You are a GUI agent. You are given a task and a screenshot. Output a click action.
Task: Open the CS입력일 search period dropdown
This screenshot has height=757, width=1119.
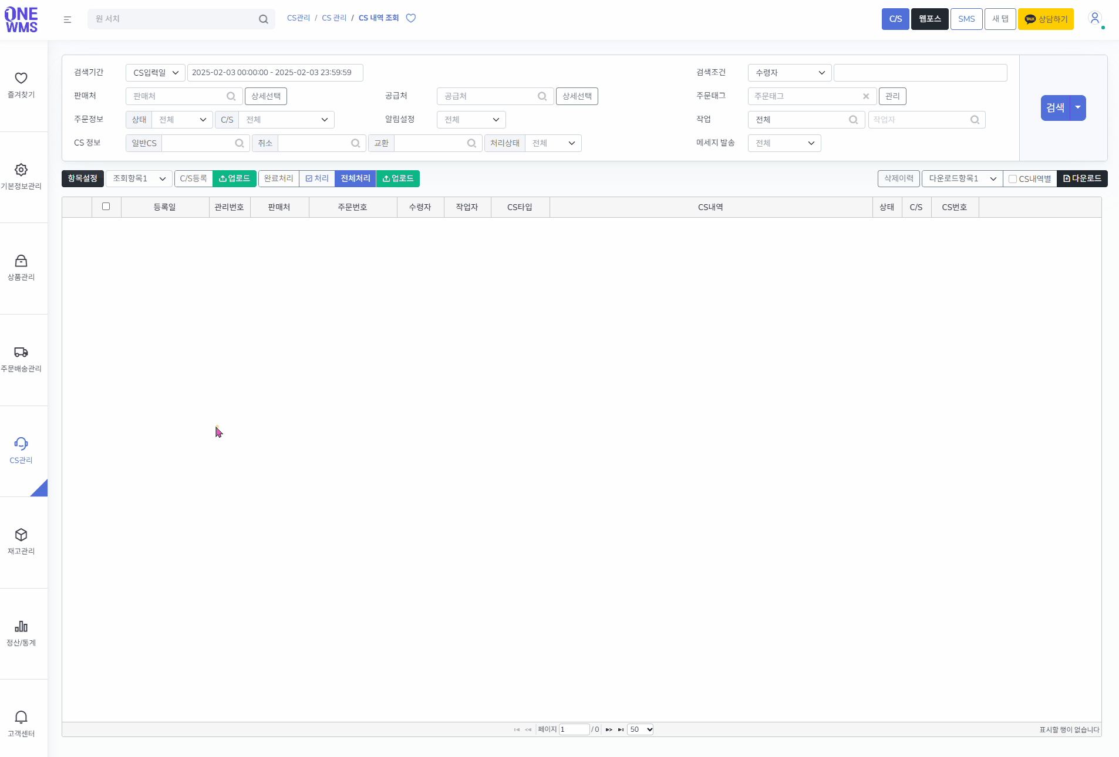point(156,73)
